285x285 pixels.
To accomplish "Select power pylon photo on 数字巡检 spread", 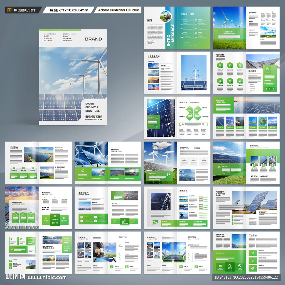I will (x=174, y=252).
